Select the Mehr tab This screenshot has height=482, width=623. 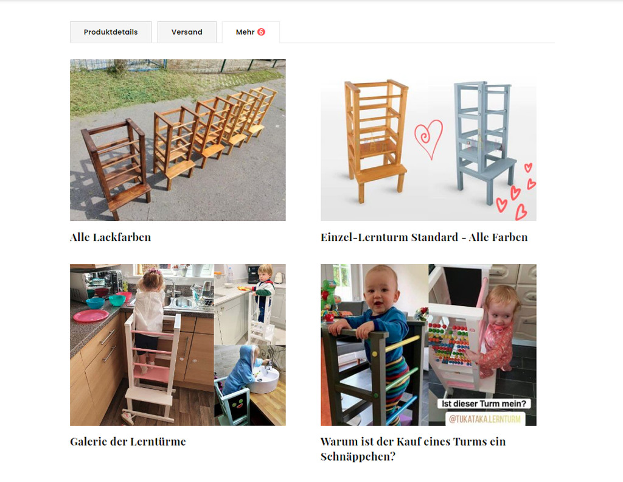tap(250, 32)
